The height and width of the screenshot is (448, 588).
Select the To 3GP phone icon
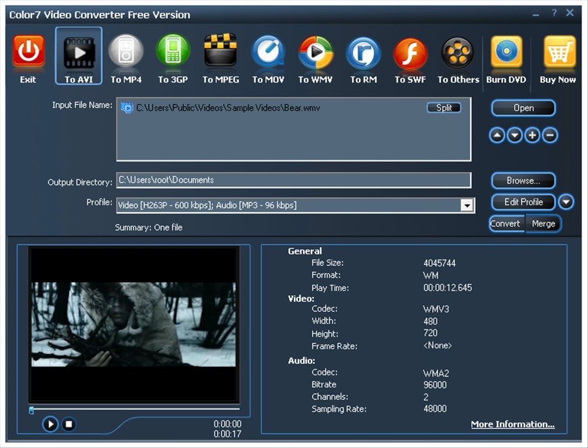(173, 51)
